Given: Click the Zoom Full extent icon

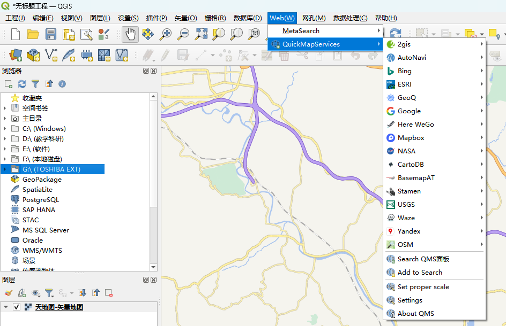Looking at the screenshot, I should click(x=201, y=34).
